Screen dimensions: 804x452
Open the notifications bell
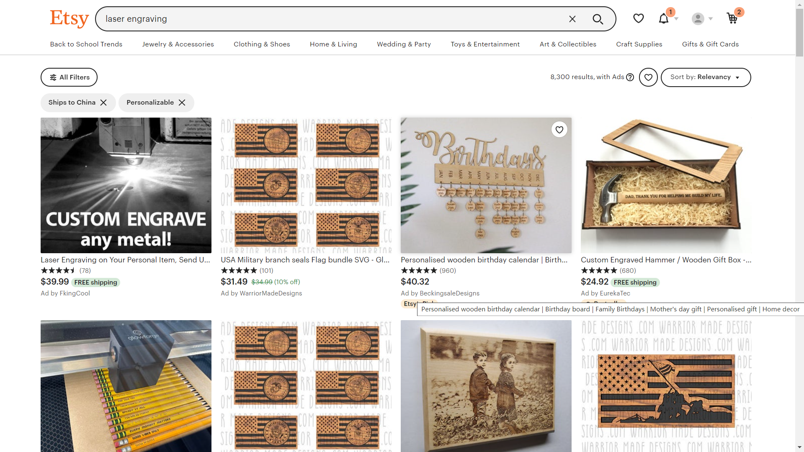664,18
